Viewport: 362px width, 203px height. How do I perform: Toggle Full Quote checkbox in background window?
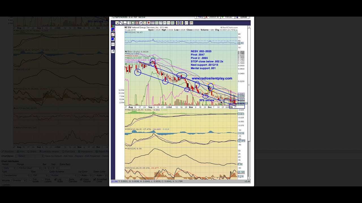(x=31, y=180)
